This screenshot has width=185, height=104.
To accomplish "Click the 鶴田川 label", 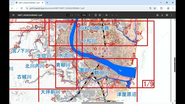I will (x=101, y=73).
